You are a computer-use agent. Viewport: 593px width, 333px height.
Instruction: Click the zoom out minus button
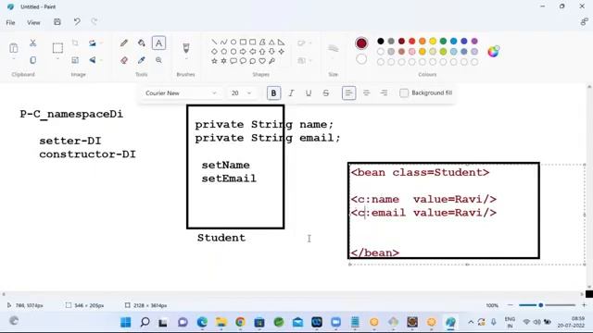[x=511, y=305]
